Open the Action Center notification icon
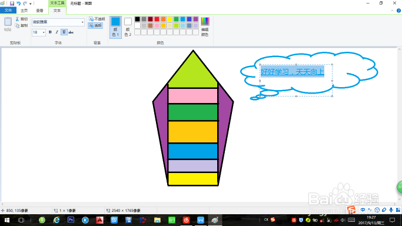 (x=392, y=220)
